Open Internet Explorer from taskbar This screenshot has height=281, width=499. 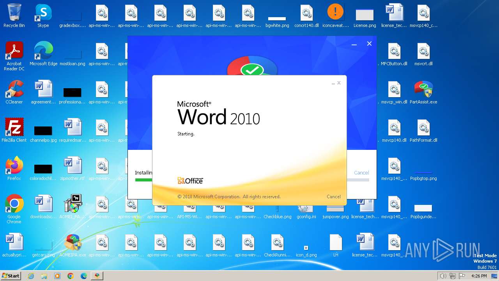tap(31, 276)
